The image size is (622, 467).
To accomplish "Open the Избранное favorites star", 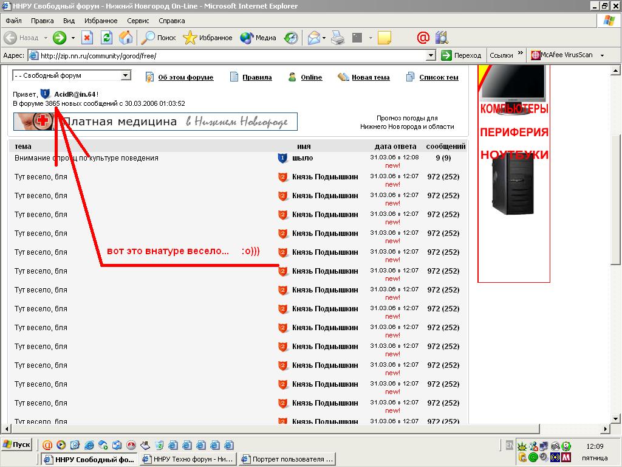I will tap(208, 38).
